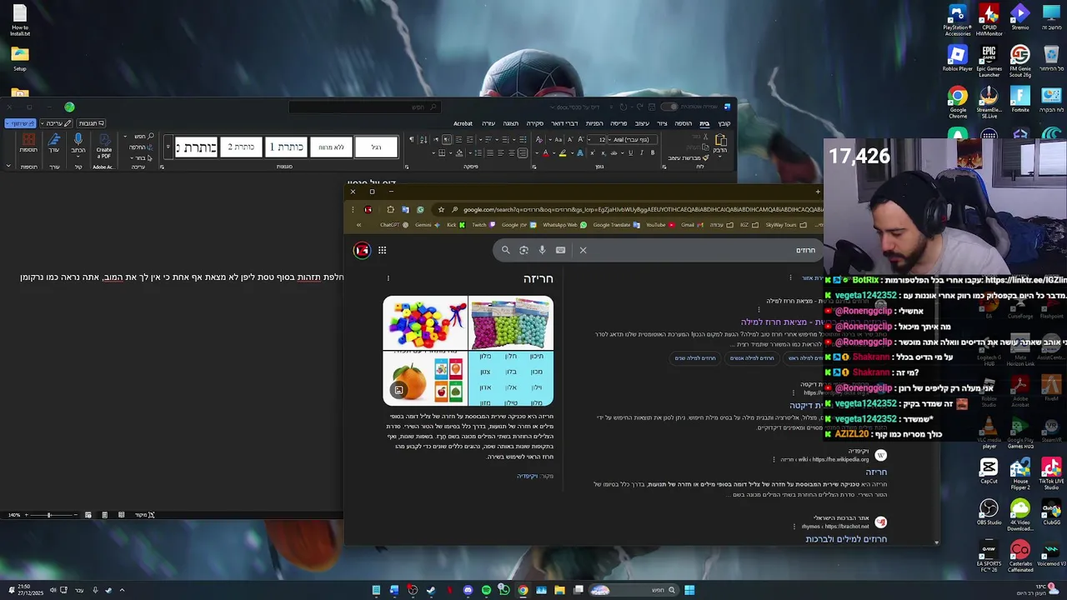Start voice search with the microphone icon
The width and height of the screenshot is (1067, 600).
(542, 250)
